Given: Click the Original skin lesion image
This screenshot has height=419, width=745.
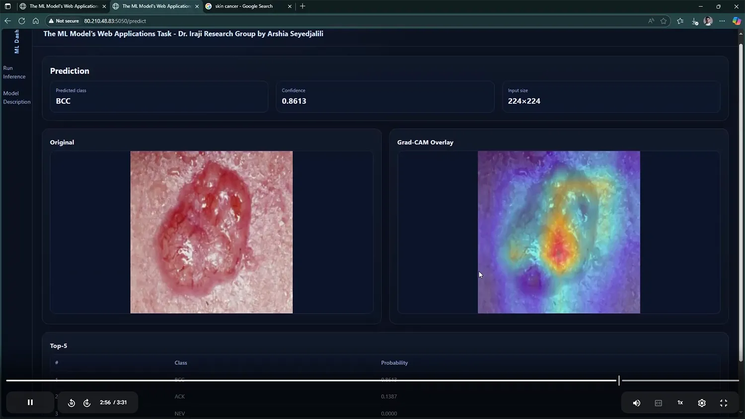Looking at the screenshot, I should [x=212, y=232].
